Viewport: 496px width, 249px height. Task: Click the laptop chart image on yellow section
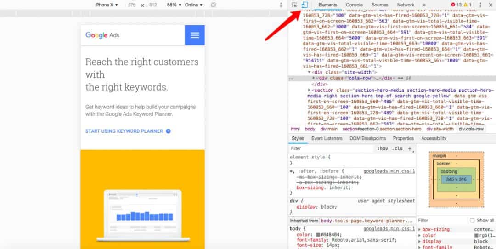(x=143, y=215)
